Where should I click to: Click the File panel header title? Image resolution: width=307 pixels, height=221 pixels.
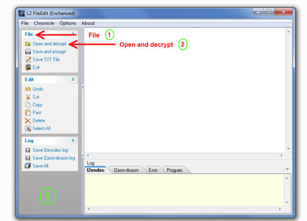click(29, 34)
